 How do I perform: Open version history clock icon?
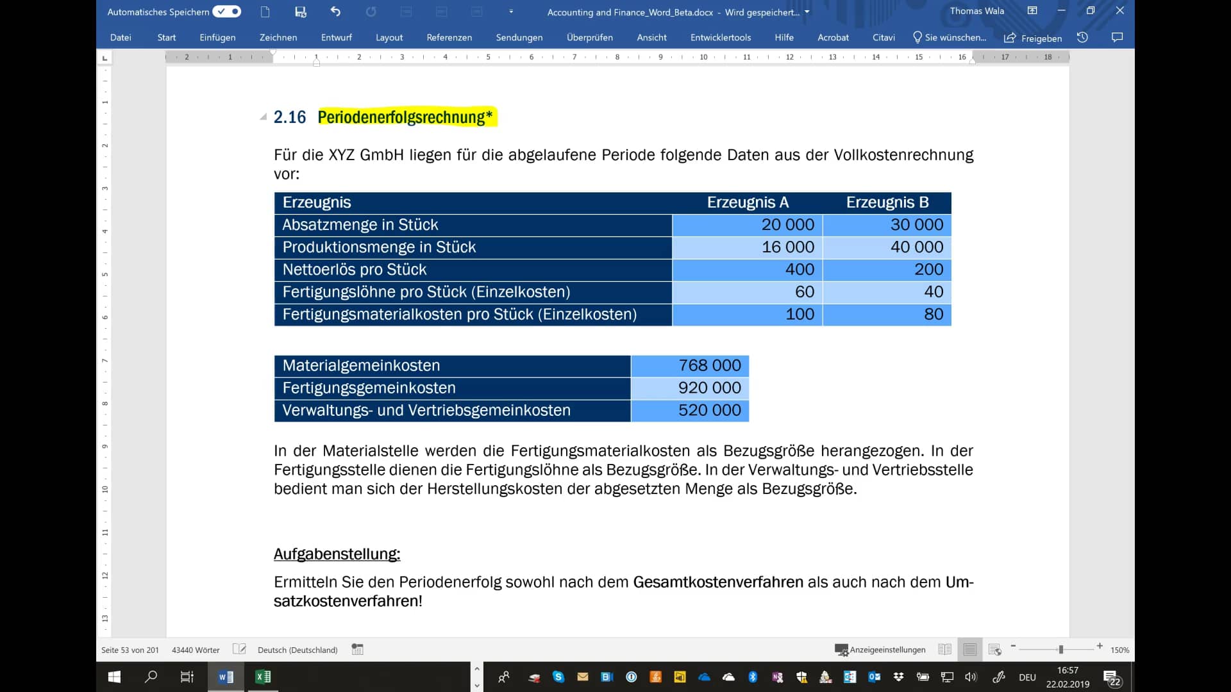click(x=1083, y=37)
